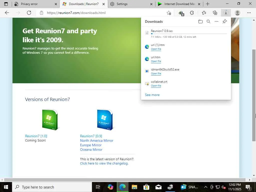
Task: Open the Collections icon
Action: coord(215,13)
